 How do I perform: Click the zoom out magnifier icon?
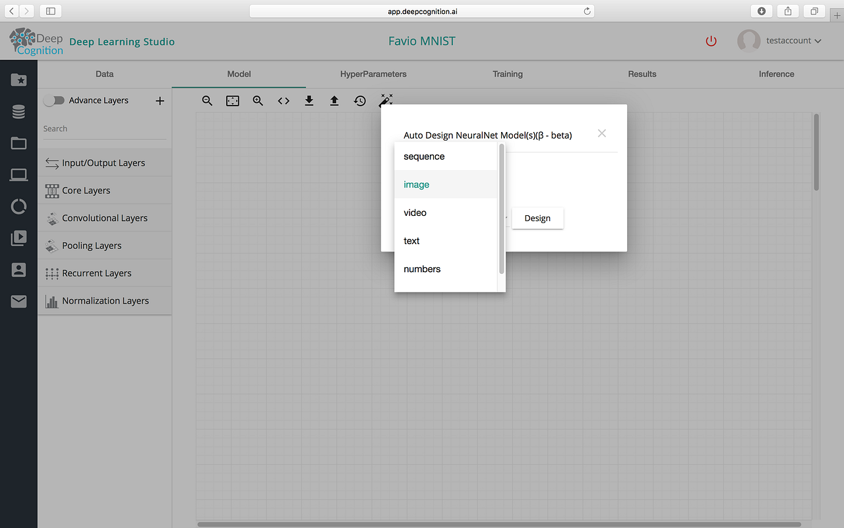click(207, 101)
